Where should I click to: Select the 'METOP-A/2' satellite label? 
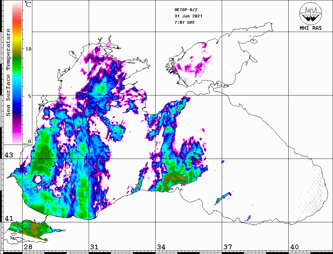[x=186, y=10]
